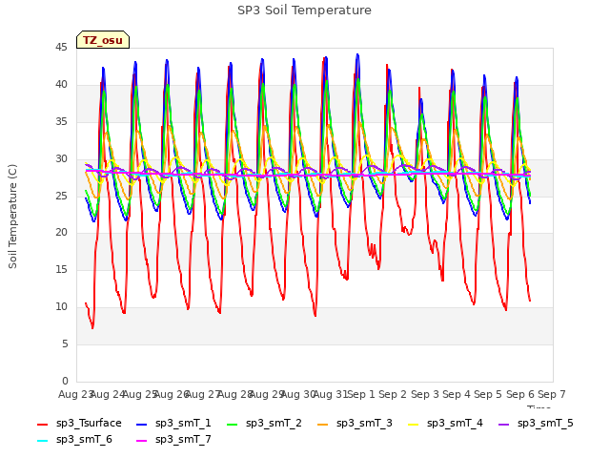Click the magenta sp3_smT_7 legend swatch

click(x=142, y=441)
